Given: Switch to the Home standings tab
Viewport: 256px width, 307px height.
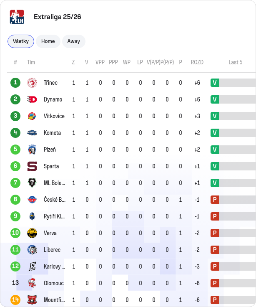Looking at the screenshot, I should point(48,41).
